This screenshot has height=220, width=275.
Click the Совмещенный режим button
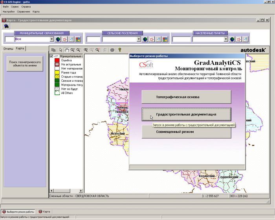pos(186,132)
